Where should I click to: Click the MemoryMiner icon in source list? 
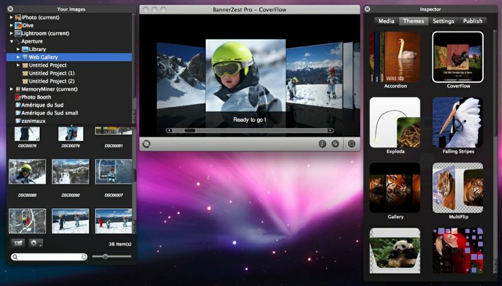(x=18, y=89)
